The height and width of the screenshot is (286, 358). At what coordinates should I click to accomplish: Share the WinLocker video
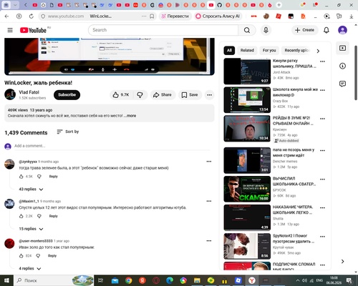pyautogui.click(x=163, y=95)
